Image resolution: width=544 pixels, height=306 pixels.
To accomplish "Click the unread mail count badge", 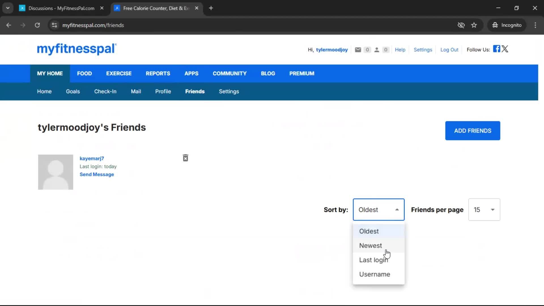I will [x=367, y=50].
